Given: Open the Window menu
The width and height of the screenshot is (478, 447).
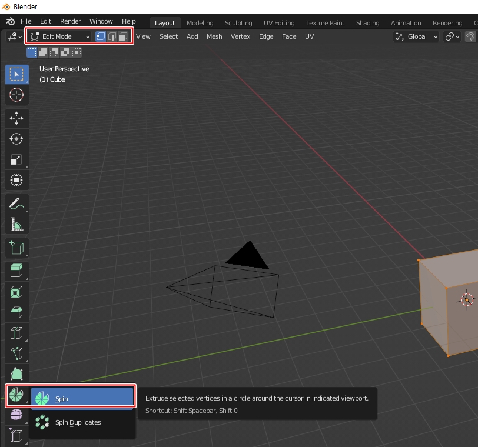Looking at the screenshot, I should click(x=101, y=21).
